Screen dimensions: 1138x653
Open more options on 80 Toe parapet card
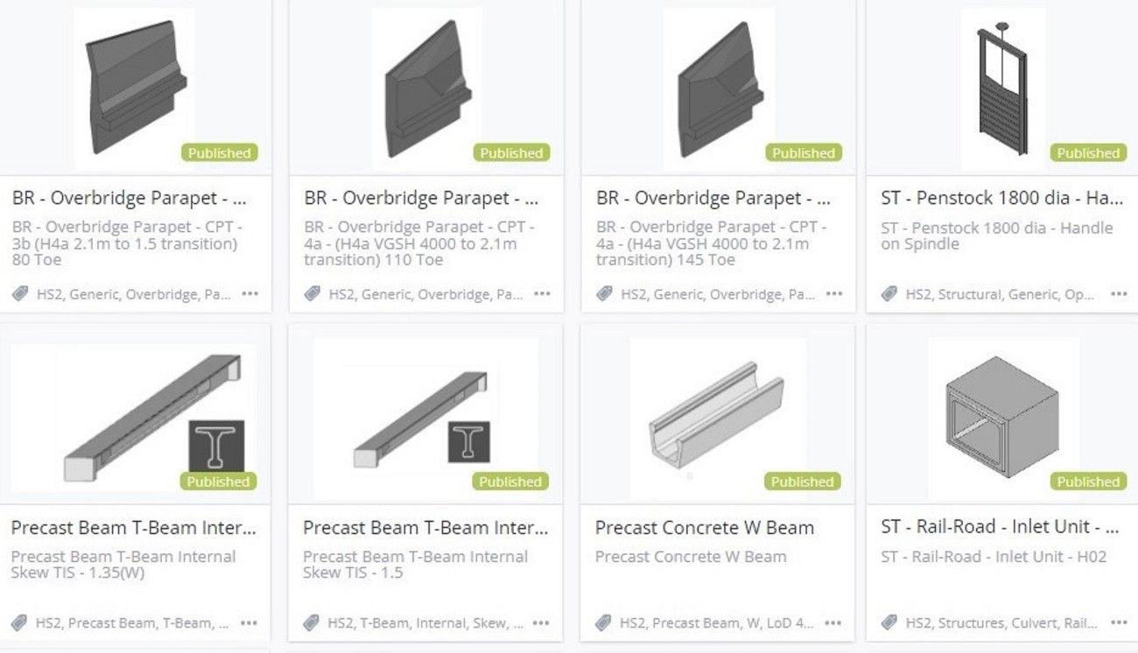pyautogui.click(x=250, y=294)
